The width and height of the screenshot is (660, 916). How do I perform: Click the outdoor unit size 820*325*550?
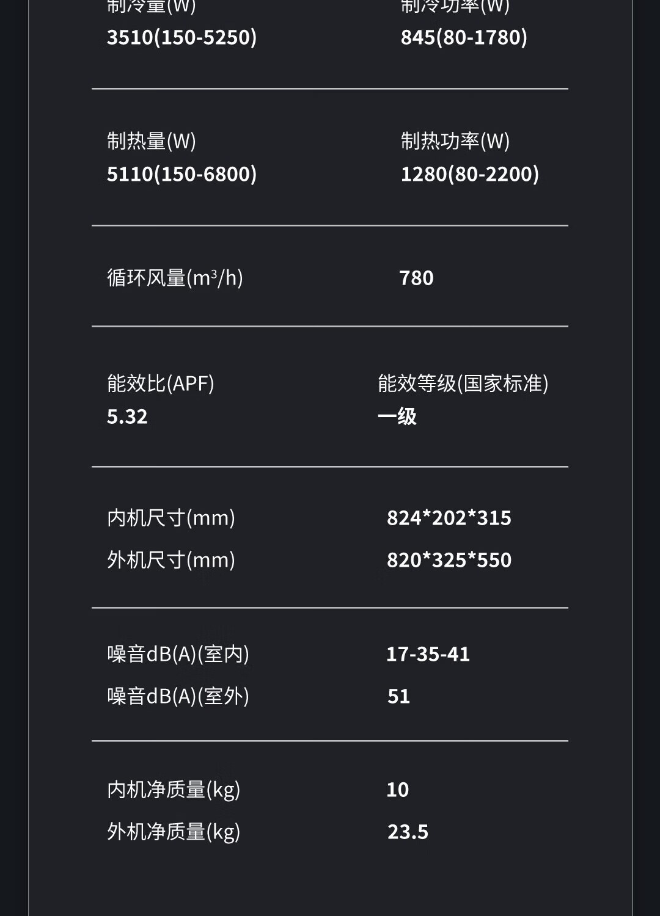[449, 560]
